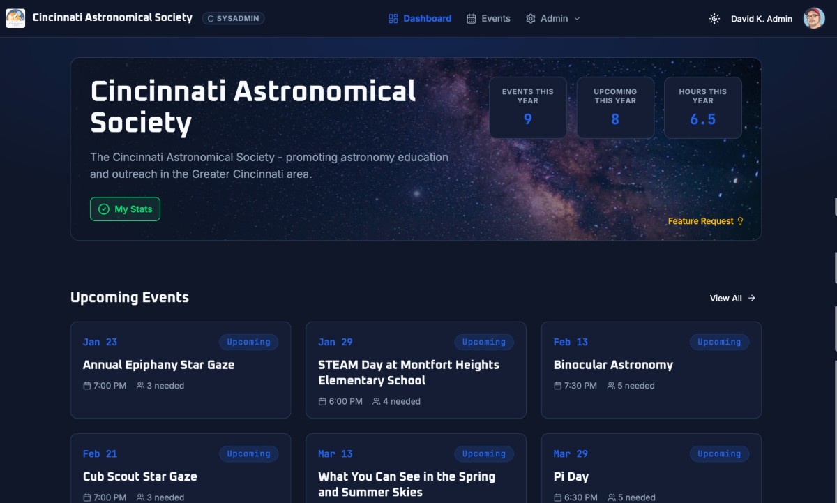The width and height of the screenshot is (837, 503).
Task: Open the user profile avatar
Action: pos(813,19)
